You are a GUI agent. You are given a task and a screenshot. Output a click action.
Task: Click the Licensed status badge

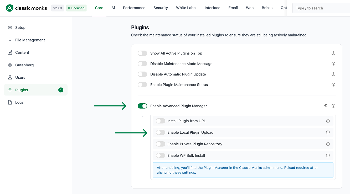[76, 8]
